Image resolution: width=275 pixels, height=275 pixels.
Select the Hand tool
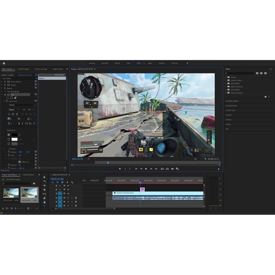pyautogui.click(x=44, y=202)
